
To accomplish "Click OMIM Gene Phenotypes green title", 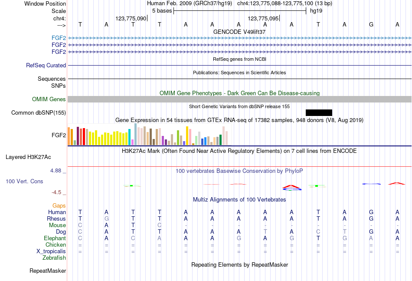I will pos(239,93).
